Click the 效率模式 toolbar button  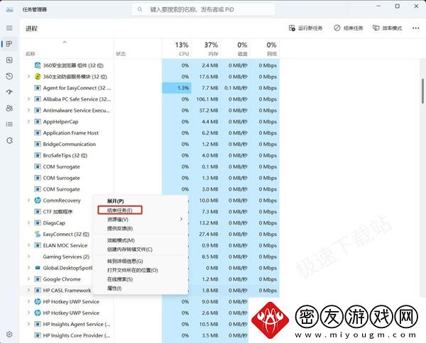pyautogui.click(x=387, y=28)
